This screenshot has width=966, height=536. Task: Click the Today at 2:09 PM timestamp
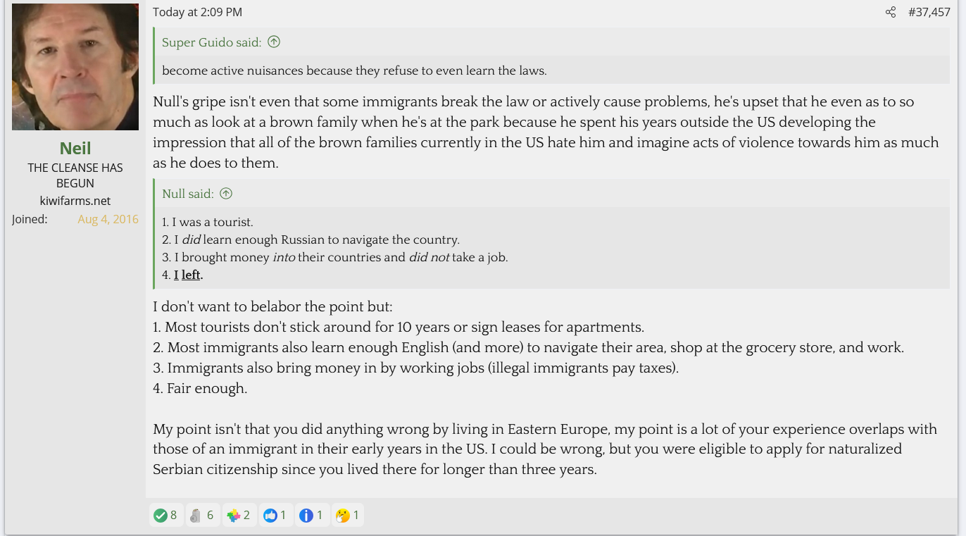coord(197,12)
